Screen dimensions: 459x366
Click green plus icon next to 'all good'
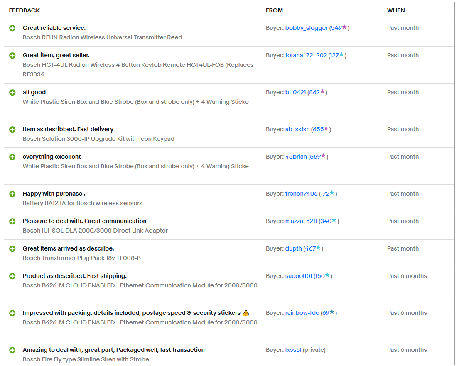(12, 93)
